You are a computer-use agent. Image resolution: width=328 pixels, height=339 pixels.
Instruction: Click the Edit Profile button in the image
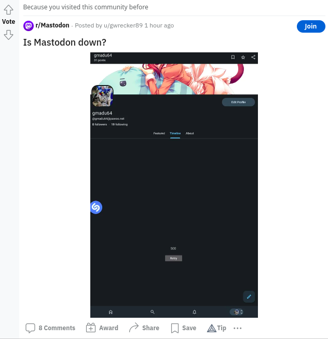[238, 102]
